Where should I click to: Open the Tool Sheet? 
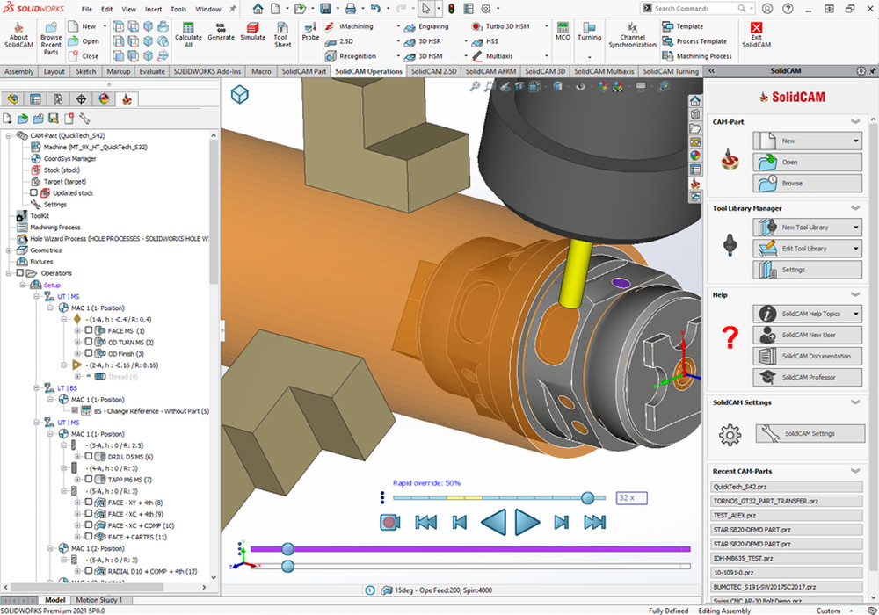(282, 35)
